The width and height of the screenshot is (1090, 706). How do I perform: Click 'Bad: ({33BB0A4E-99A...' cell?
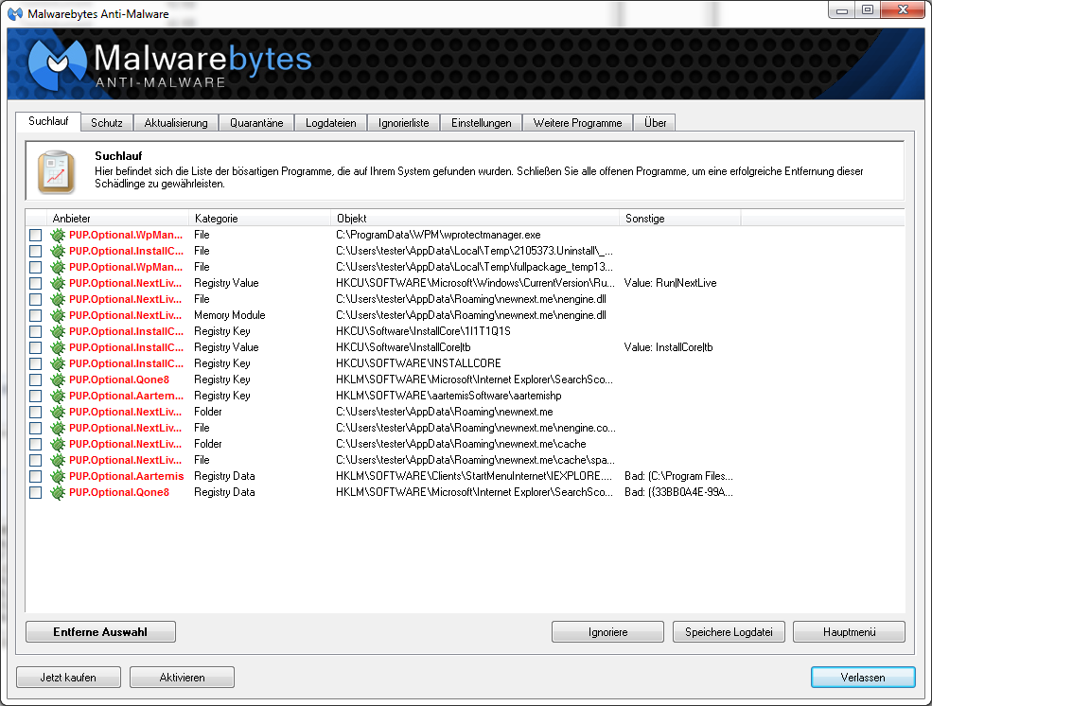(x=678, y=492)
